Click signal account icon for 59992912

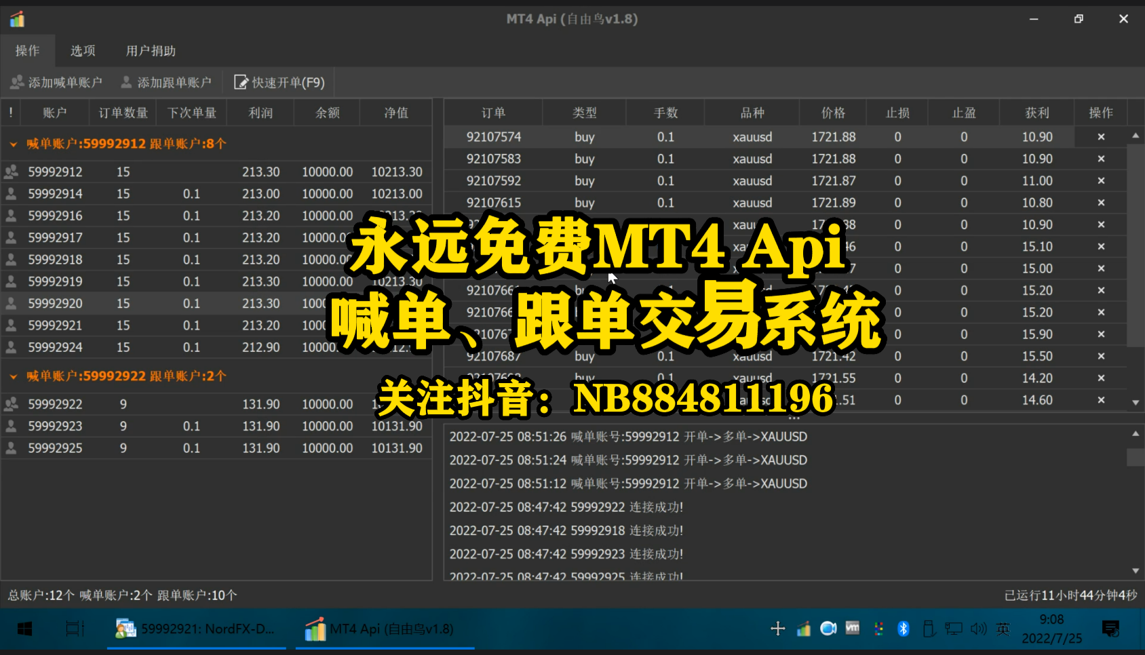coord(11,172)
